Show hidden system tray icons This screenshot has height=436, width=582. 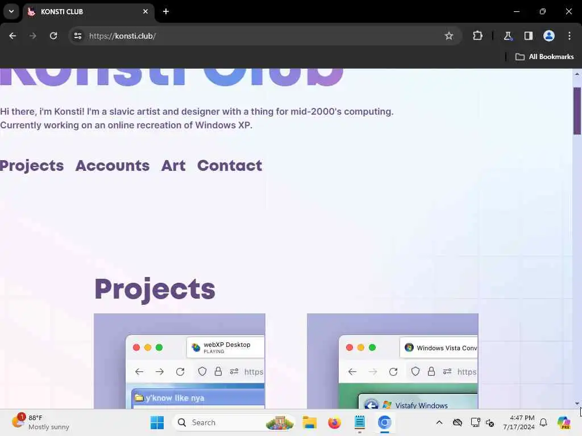click(x=439, y=422)
